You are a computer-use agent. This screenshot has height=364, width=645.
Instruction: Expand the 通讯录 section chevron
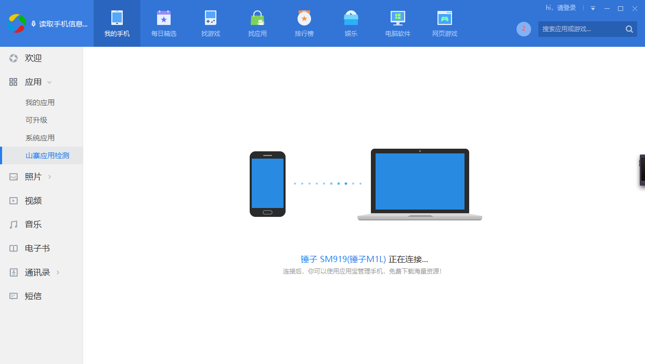click(x=58, y=272)
